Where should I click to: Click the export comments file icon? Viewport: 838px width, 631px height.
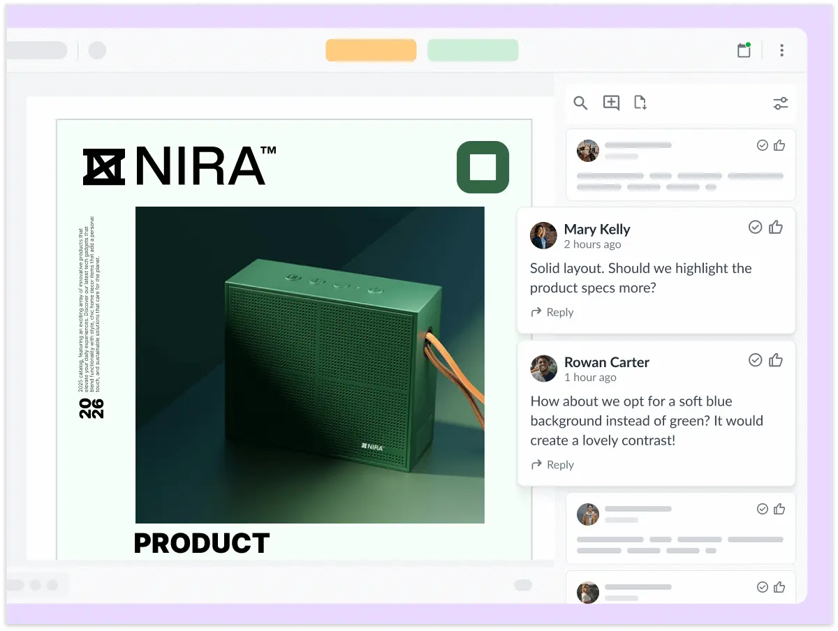640,103
